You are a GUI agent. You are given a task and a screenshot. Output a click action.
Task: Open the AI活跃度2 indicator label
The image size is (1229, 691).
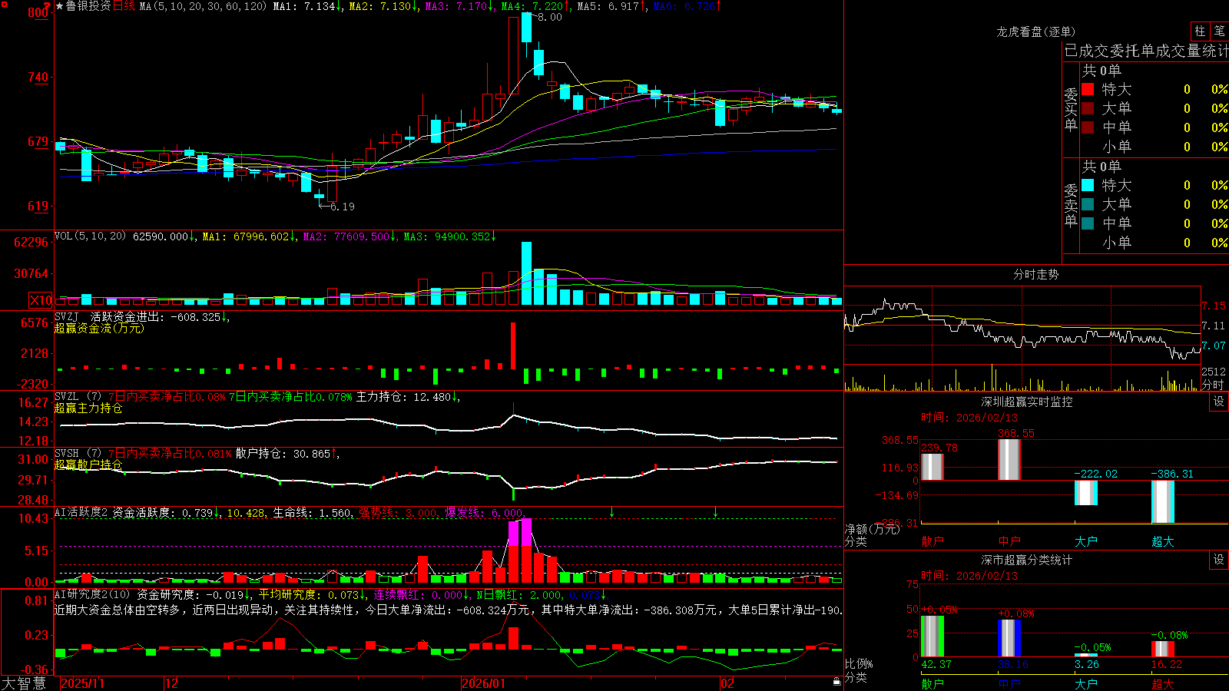81,512
